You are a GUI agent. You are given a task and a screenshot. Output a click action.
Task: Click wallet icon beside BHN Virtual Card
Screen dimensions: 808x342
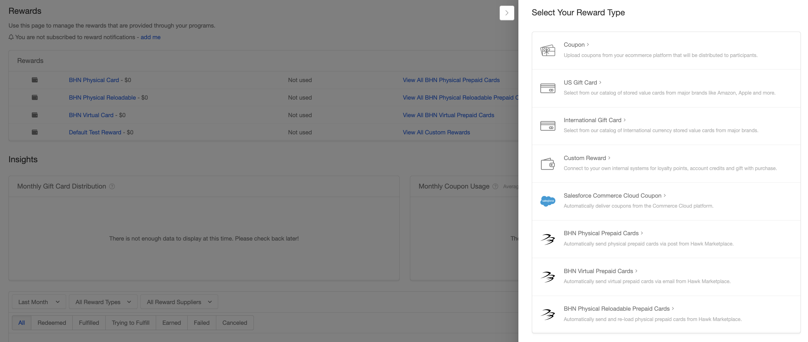[x=35, y=115]
